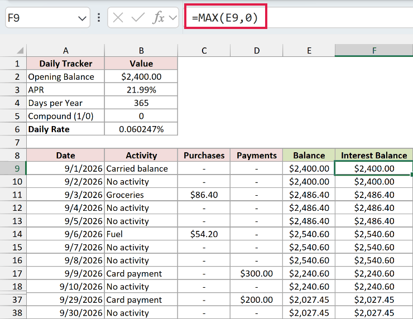413x319 pixels.
Task: Click the Name Box showing F9
Action: coord(47,18)
